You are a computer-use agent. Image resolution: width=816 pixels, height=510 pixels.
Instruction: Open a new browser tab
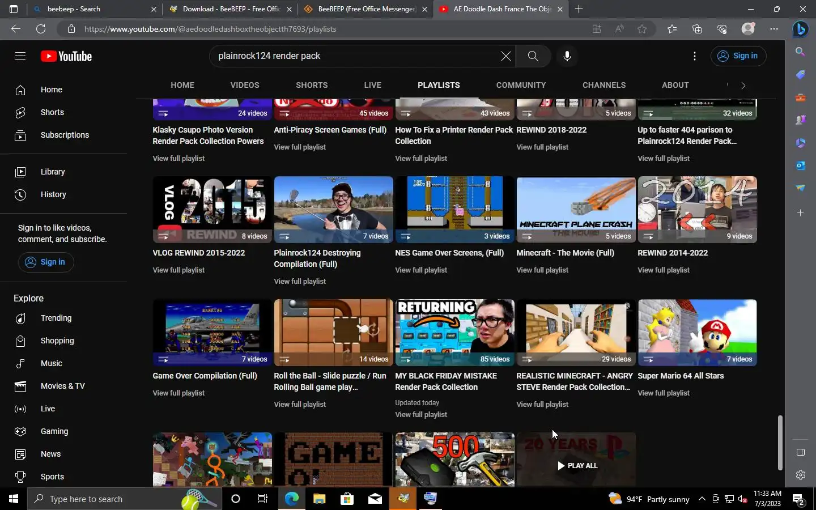(579, 9)
